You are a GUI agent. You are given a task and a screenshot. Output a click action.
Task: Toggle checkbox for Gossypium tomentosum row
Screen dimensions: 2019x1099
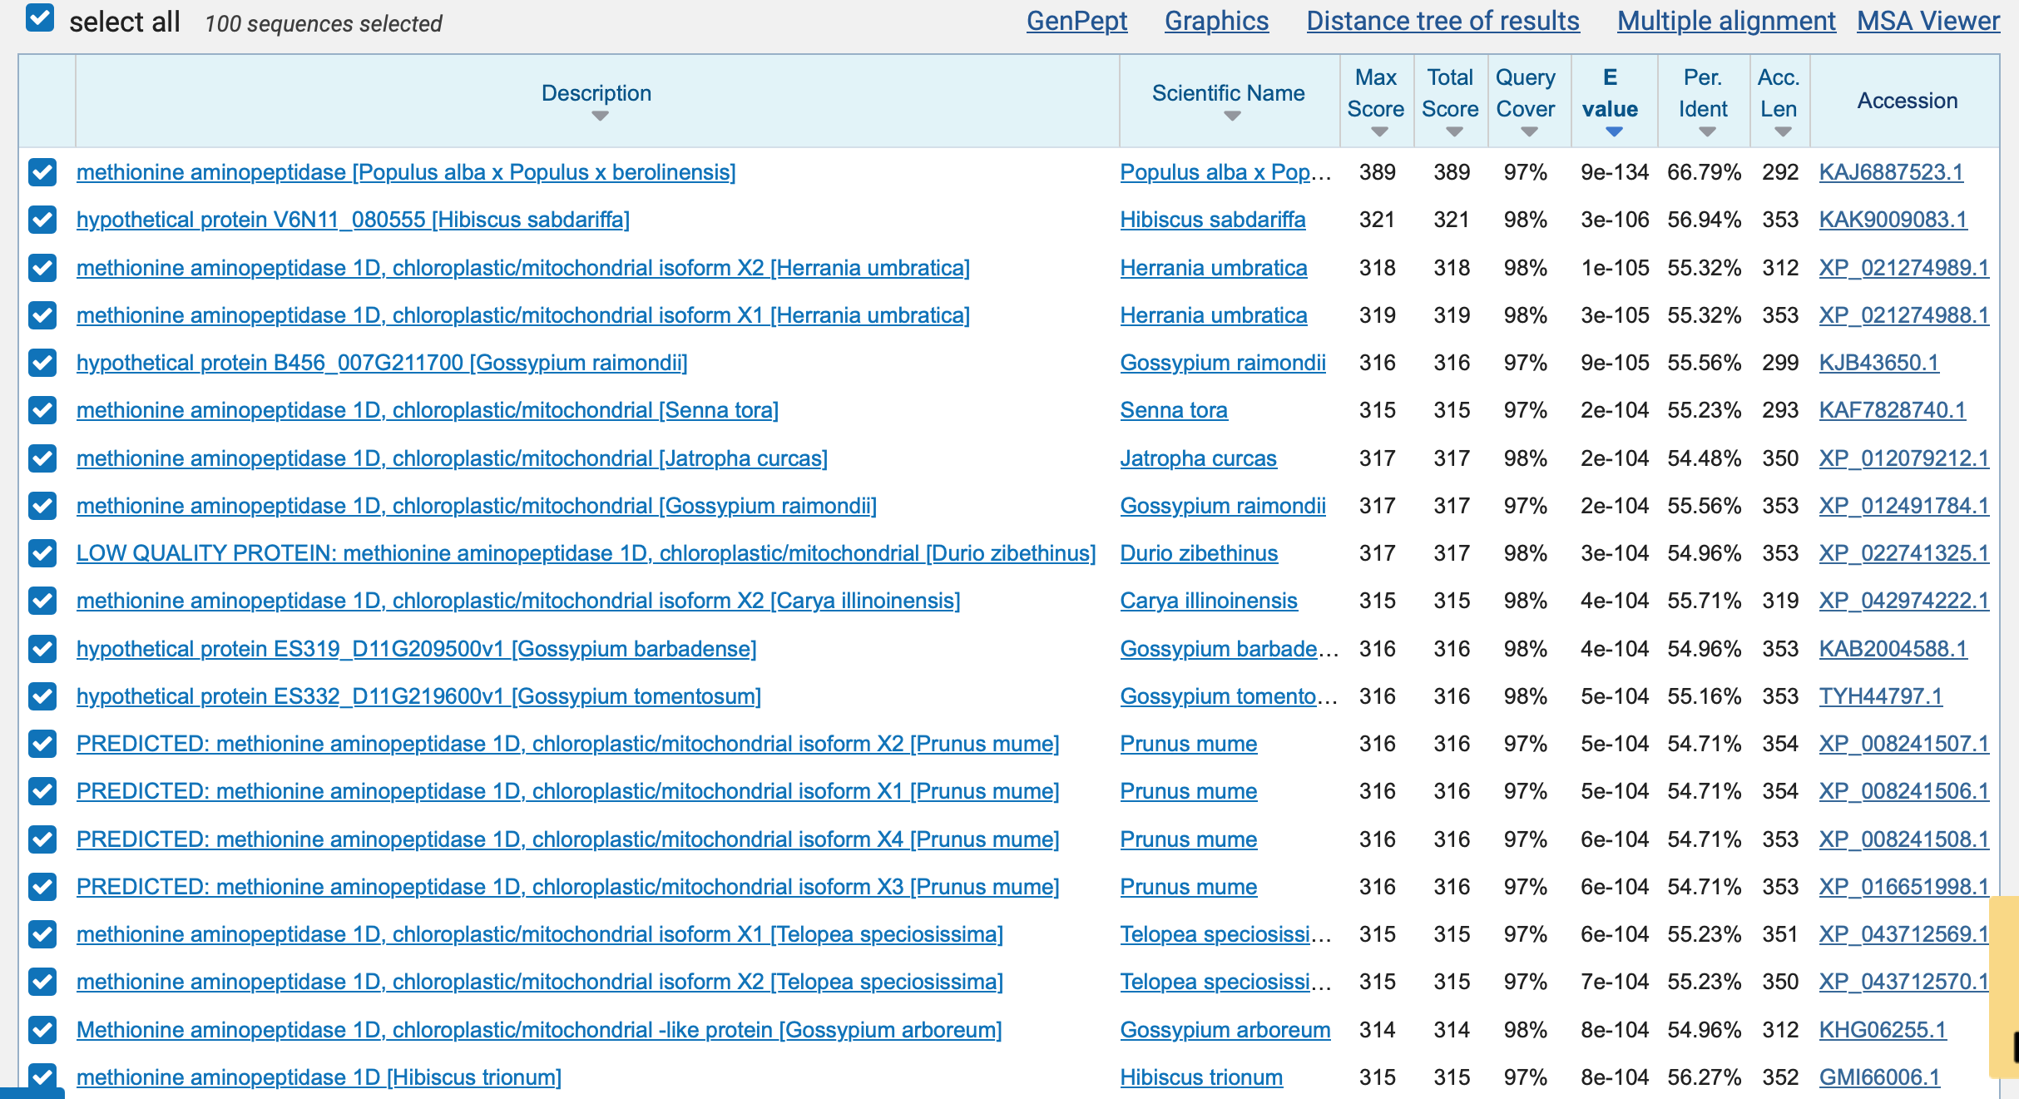(42, 696)
